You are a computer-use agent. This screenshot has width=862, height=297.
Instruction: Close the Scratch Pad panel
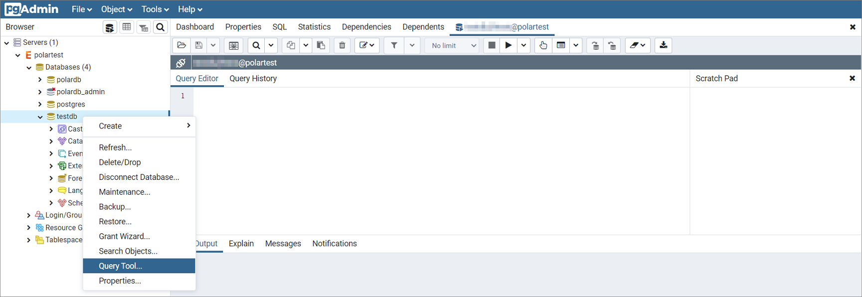tap(852, 78)
